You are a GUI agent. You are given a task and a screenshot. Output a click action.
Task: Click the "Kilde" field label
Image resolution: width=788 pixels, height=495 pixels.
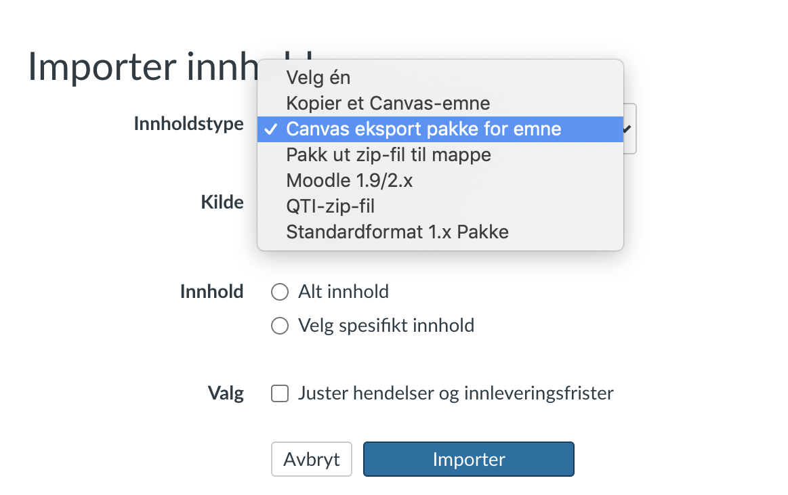pyautogui.click(x=222, y=202)
